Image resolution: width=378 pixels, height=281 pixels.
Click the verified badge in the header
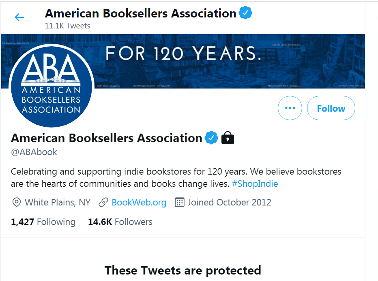pos(245,13)
